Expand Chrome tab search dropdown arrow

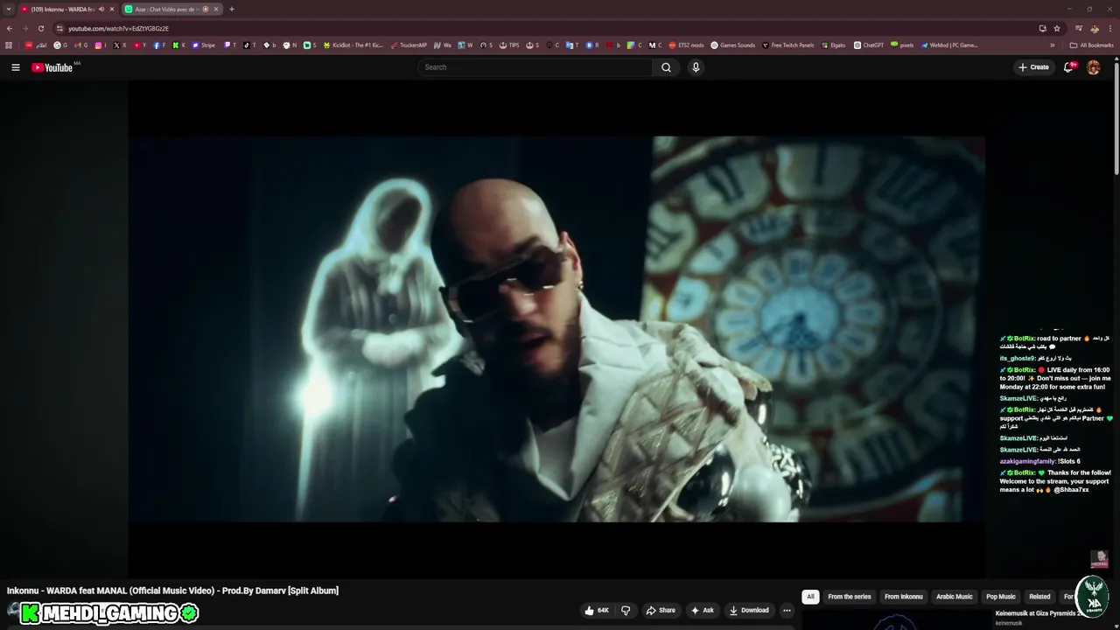pyautogui.click(x=9, y=9)
